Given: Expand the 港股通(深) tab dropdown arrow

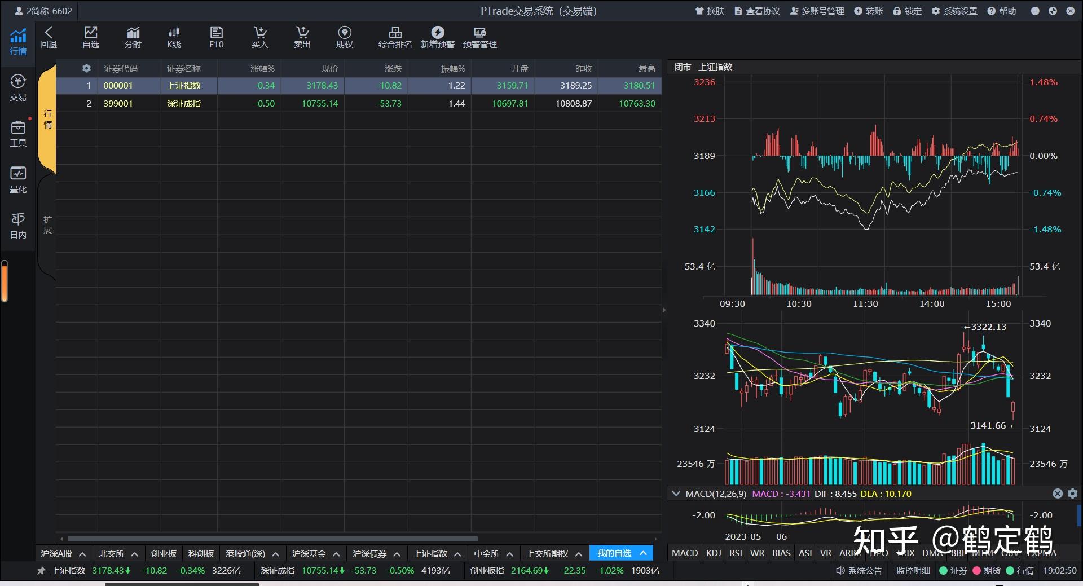Looking at the screenshot, I should click(275, 554).
